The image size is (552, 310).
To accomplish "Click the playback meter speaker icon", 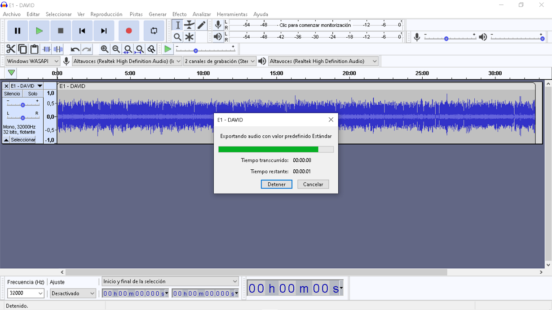I will point(218,37).
